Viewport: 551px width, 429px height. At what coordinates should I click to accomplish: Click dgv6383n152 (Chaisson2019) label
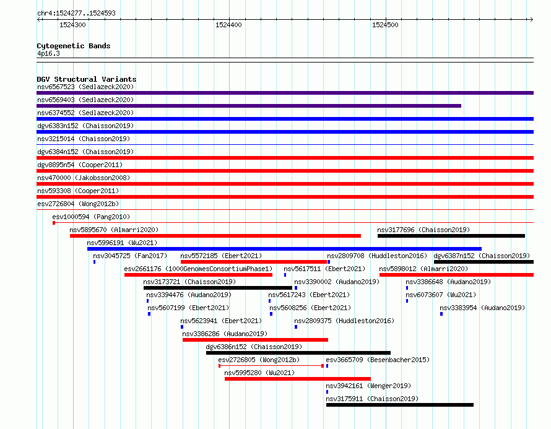click(85, 126)
